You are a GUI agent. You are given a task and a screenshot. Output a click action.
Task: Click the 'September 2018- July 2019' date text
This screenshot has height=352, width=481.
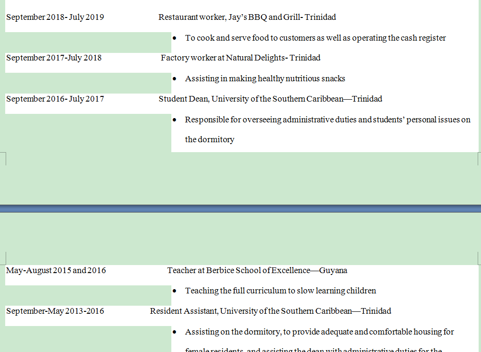55,17
